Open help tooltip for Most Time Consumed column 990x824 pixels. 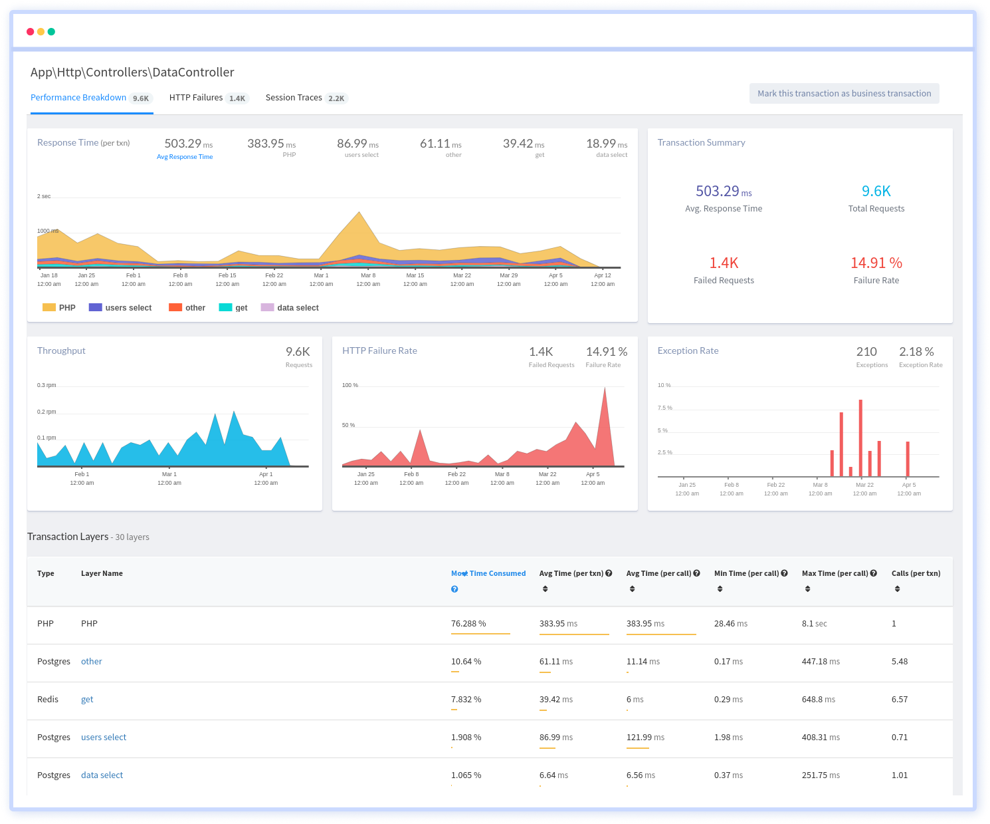pyautogui.click(x=454, y=589)
